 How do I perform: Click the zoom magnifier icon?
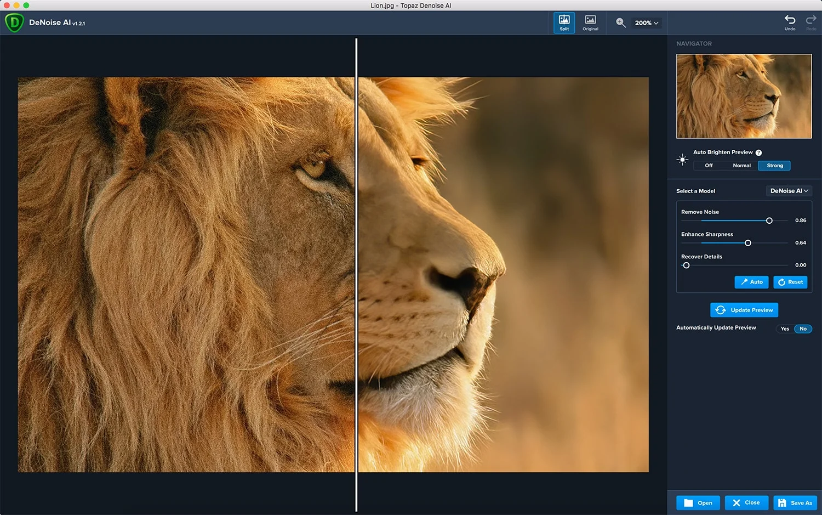620,22
